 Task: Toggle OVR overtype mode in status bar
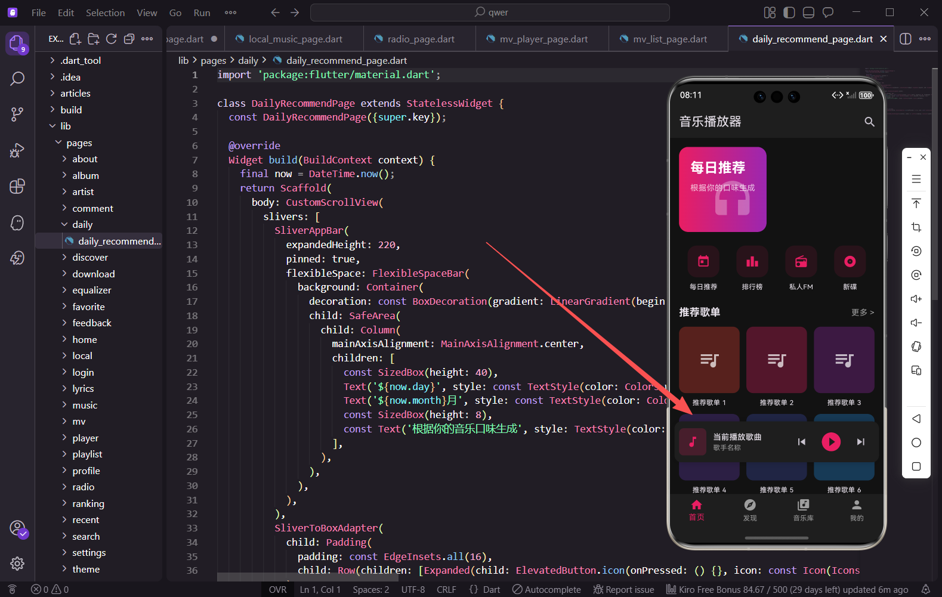pyautogui.click(x=277, y=589)
